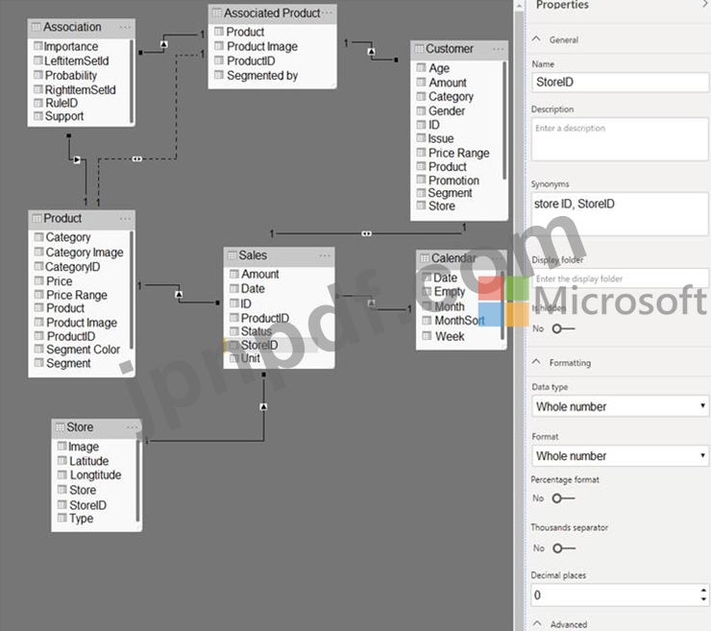Click the column icon next to Longtitude
The image size is (711, 631).
tap(62, 474)
